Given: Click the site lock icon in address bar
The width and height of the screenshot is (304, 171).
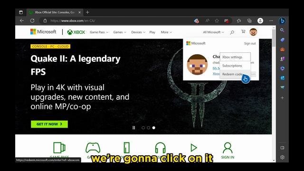Looking at the screenshot, I should [45, 20].
